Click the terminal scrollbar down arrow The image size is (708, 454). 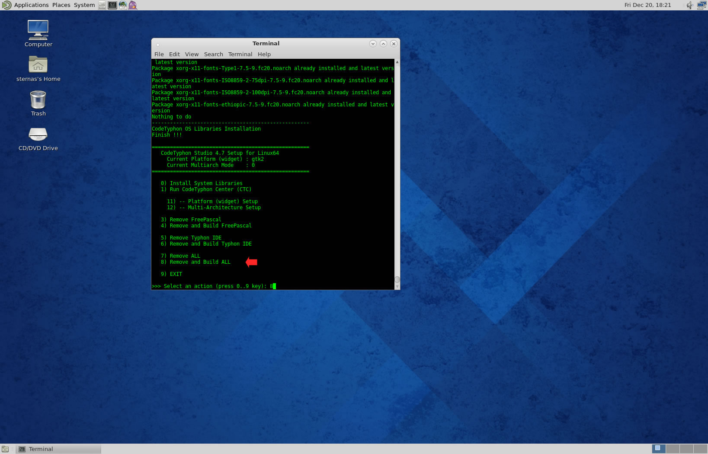pyautogui.click(x=397, y=287)
